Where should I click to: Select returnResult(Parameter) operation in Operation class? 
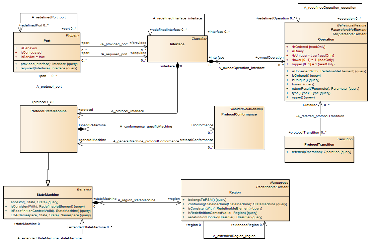tap(325, 89)
